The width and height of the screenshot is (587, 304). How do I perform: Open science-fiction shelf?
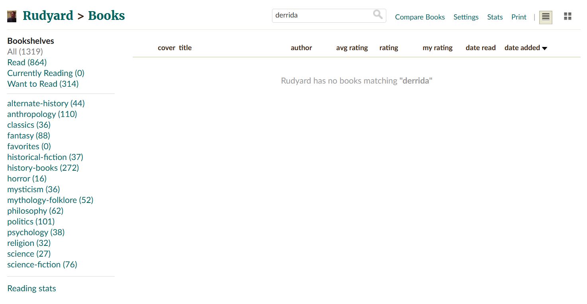[x=42, y=265]
